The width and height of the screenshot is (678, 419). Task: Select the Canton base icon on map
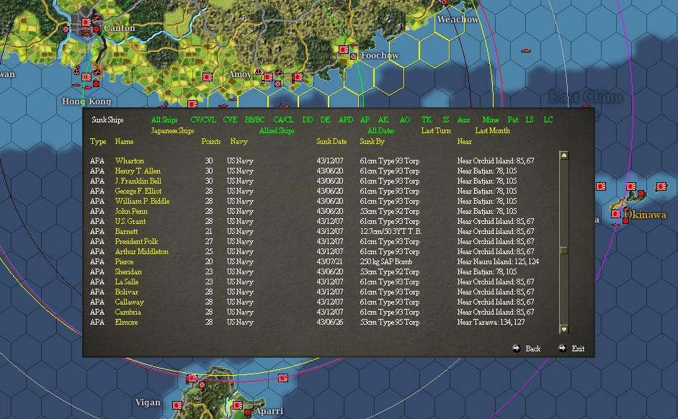(x=86, y=22)
